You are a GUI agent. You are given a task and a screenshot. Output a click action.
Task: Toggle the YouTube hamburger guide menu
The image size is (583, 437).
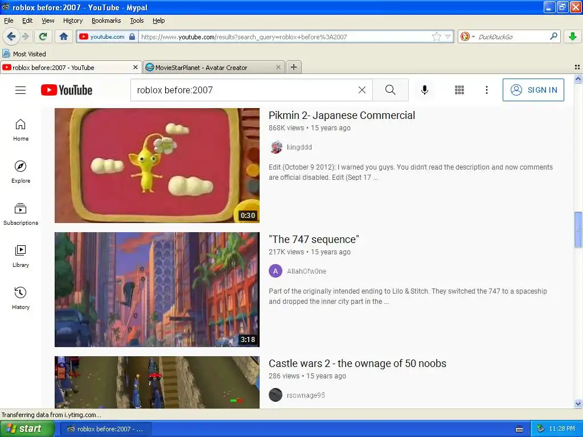[20, 90]
